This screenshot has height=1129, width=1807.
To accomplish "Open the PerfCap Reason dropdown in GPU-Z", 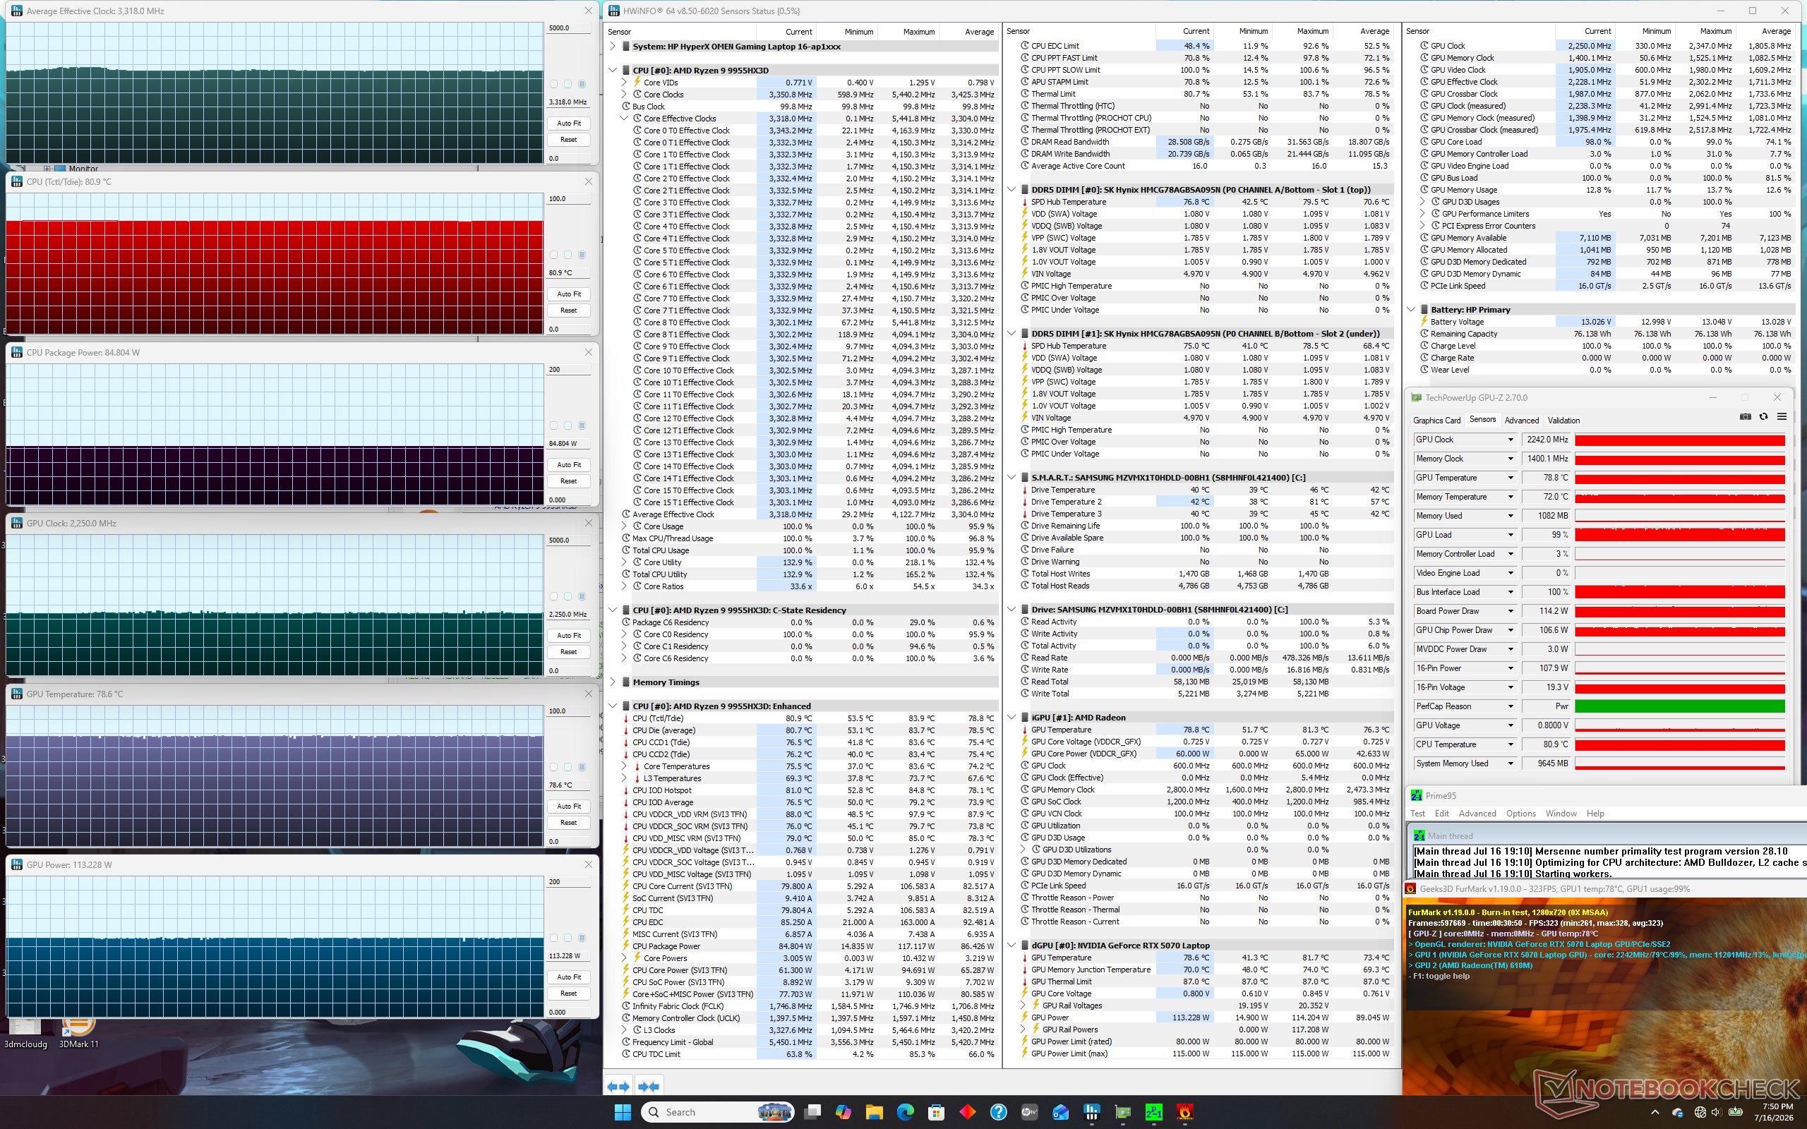I will [x=1511, y=706].
